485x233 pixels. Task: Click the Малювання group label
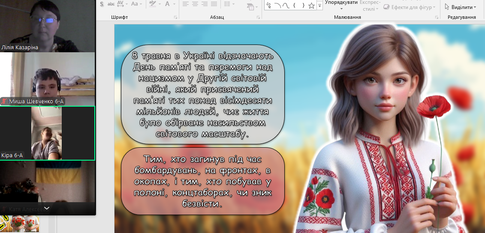pos(347,17)
